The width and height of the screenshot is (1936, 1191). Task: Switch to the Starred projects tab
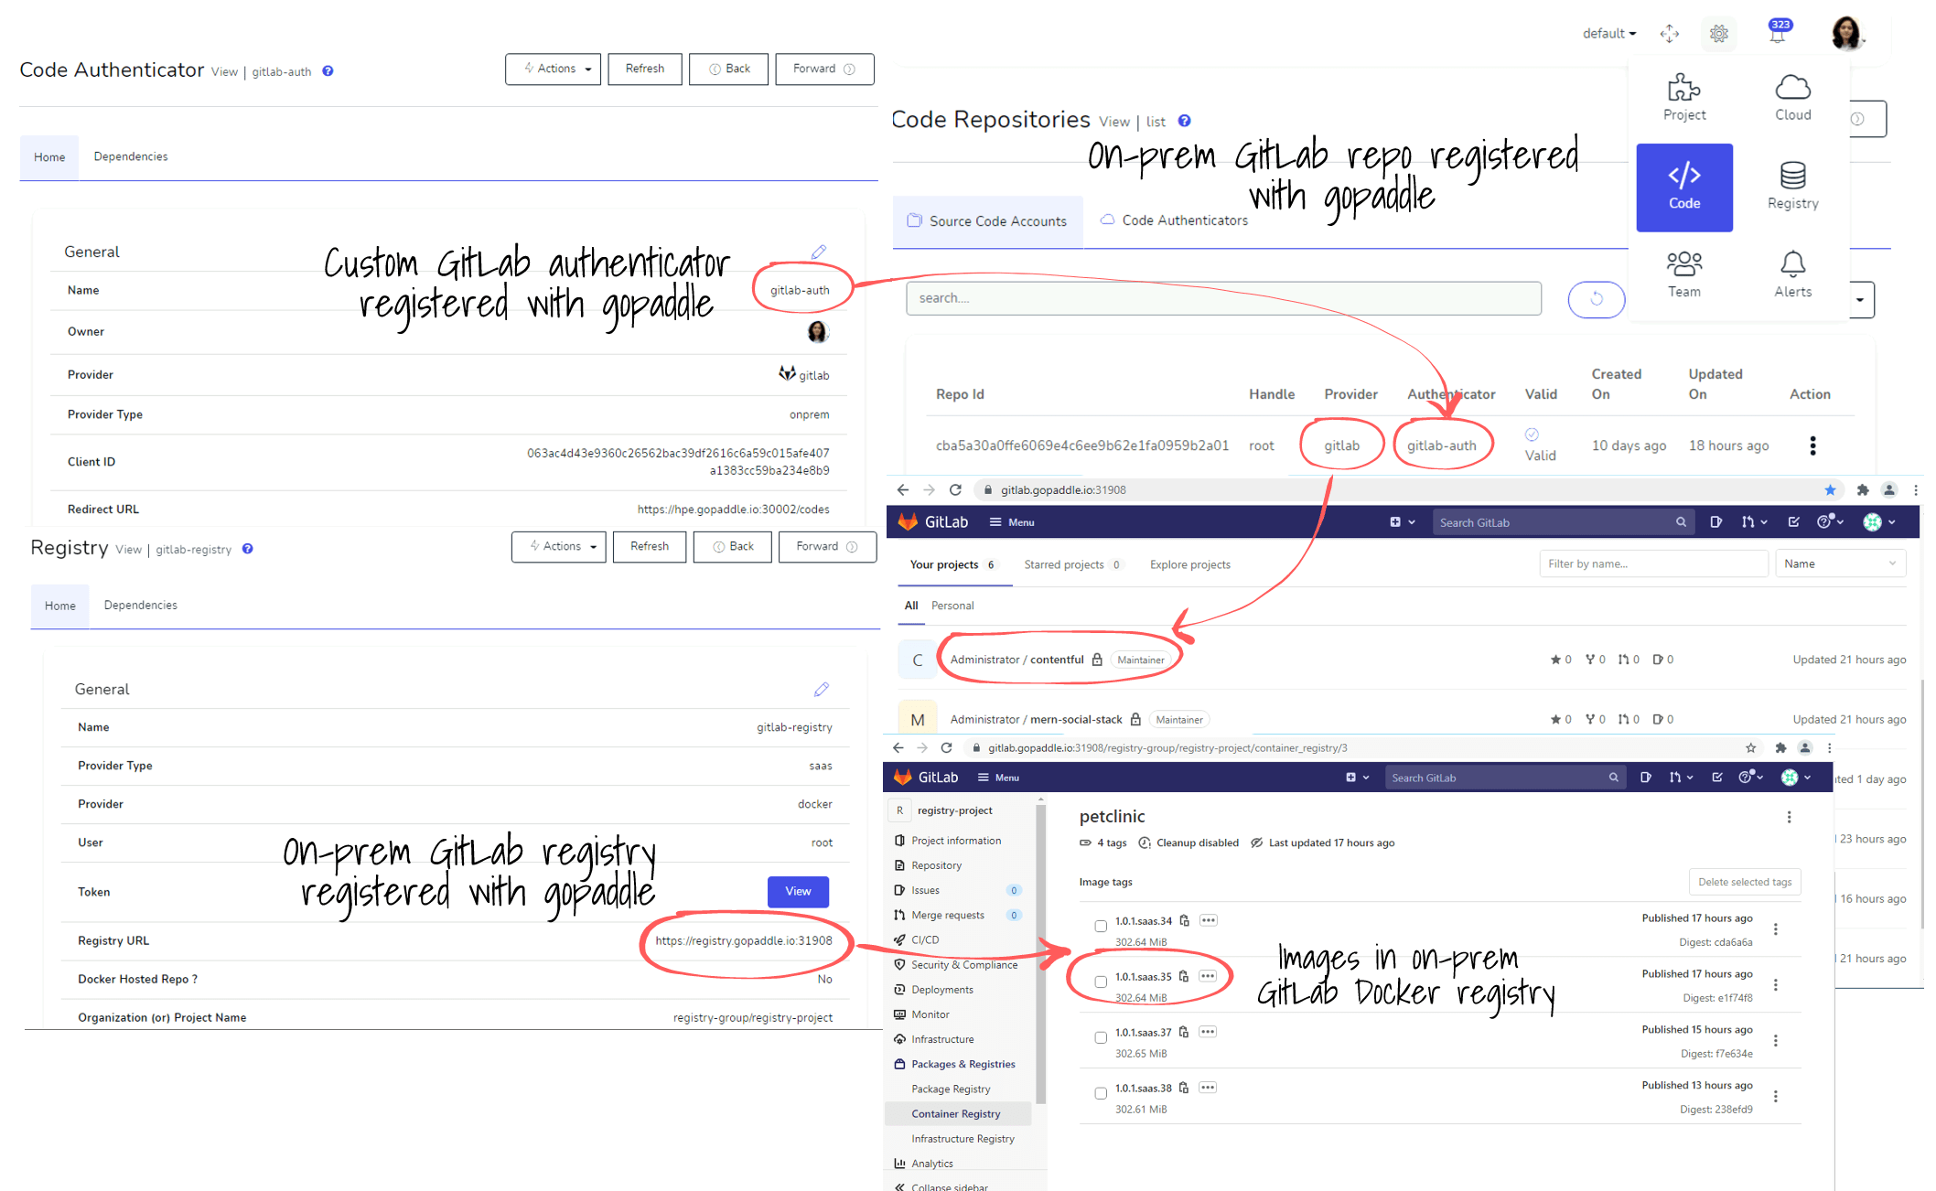point(1064,564)
